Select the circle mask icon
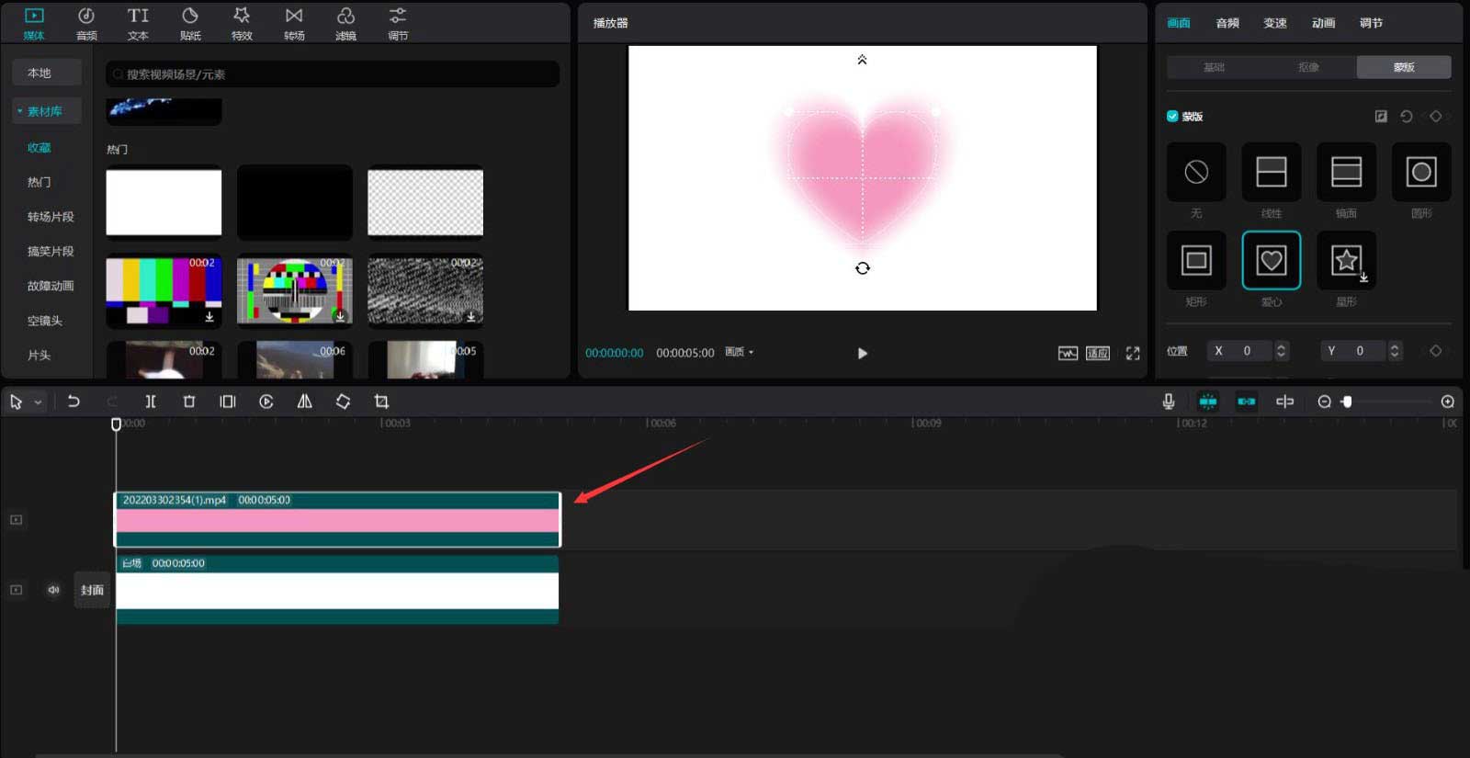This screenshot has height=758, width=1470. pyautogui.click(x=1421, y=172)
